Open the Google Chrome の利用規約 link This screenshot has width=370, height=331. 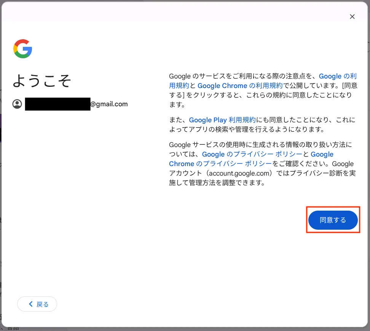(240, 86)
